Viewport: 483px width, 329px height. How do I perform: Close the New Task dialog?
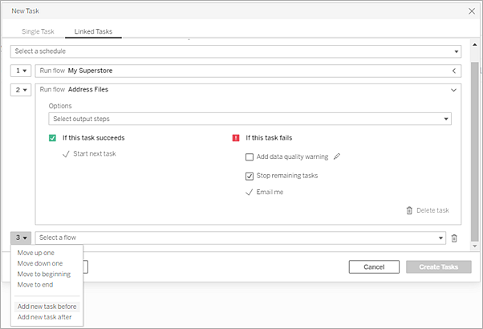[x=472, y=11]
